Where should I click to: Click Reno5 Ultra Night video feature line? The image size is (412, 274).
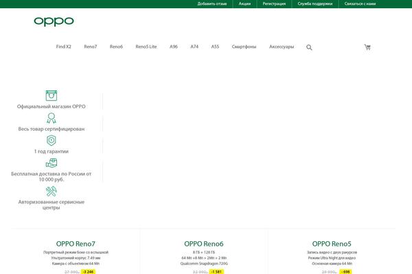332,258
